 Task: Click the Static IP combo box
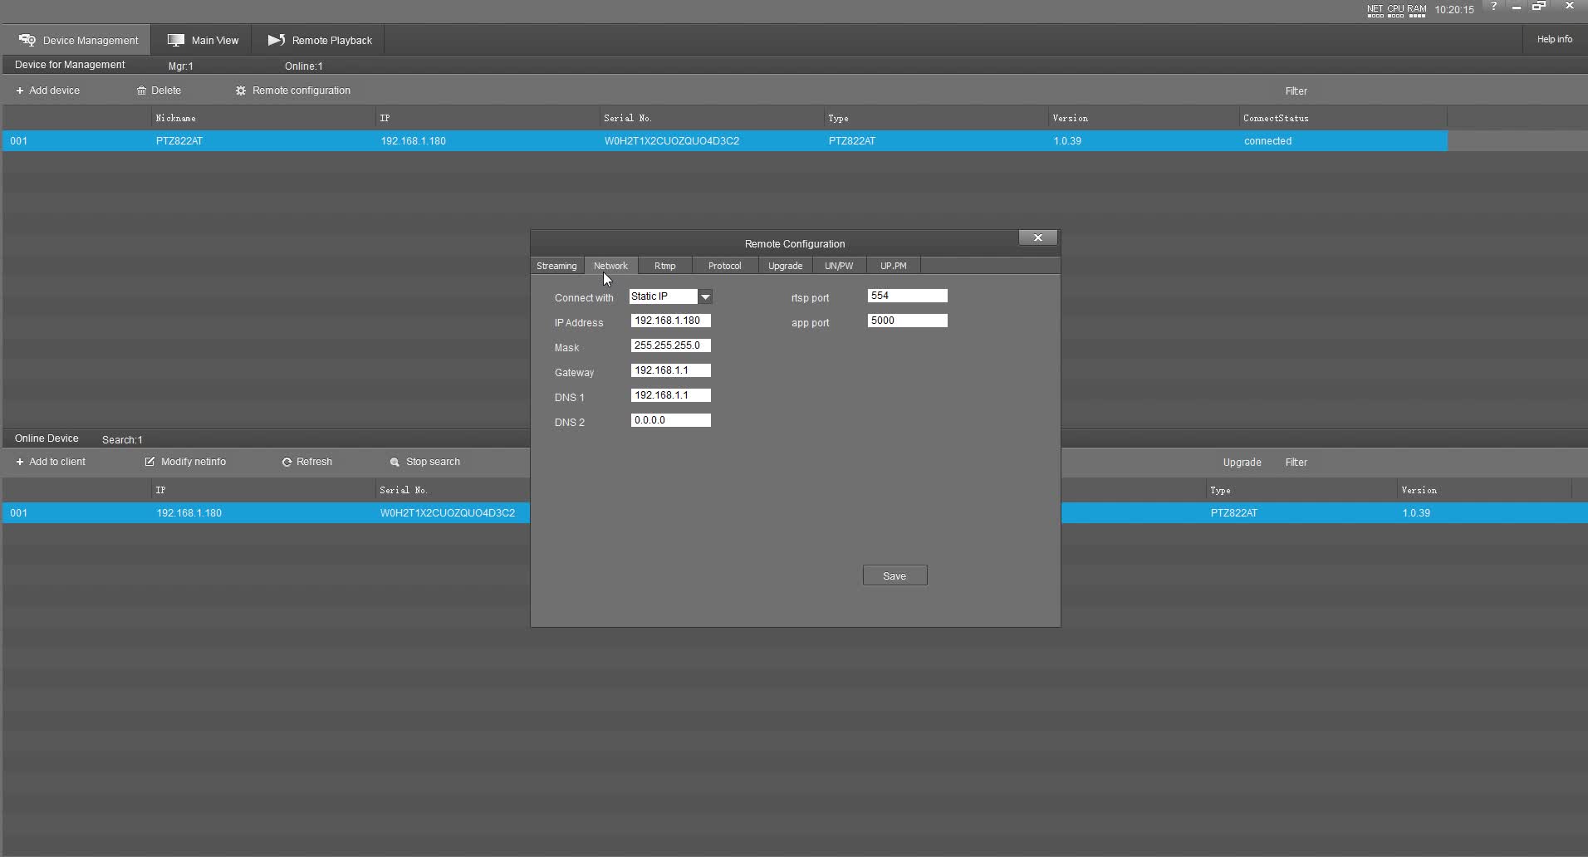pos(670,296)
